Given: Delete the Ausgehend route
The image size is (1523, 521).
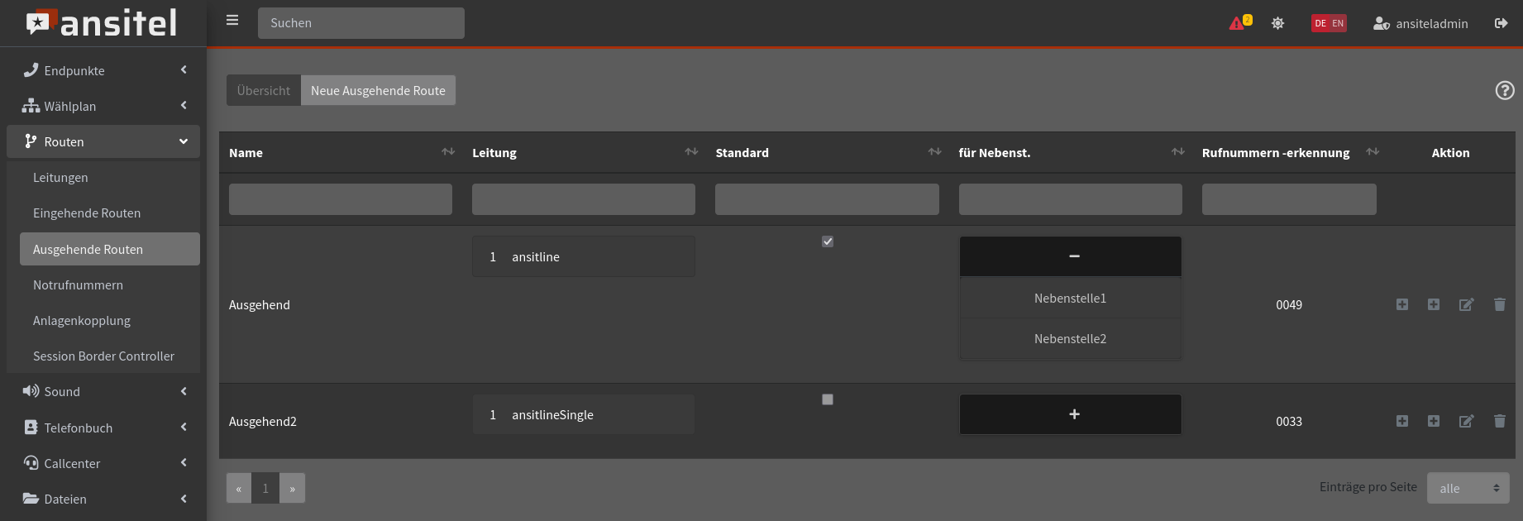Looking at the screenshot, I should 1499,304.
